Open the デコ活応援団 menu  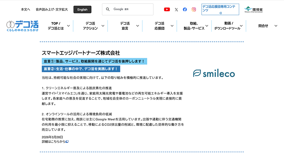point(159,26)
